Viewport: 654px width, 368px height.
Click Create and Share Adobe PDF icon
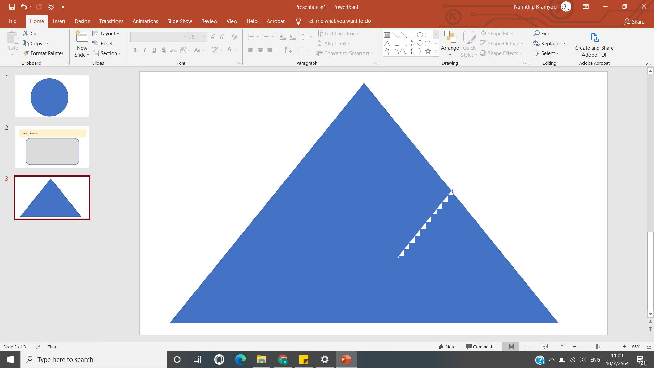(594, 37)
